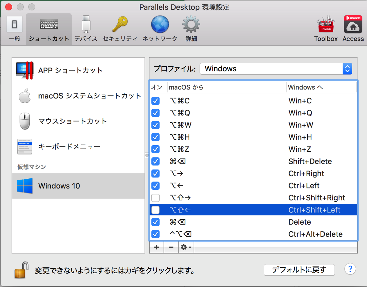The image size is (367, 287).
Task: Click the help question mark button
Action: (x=350, y=269)
